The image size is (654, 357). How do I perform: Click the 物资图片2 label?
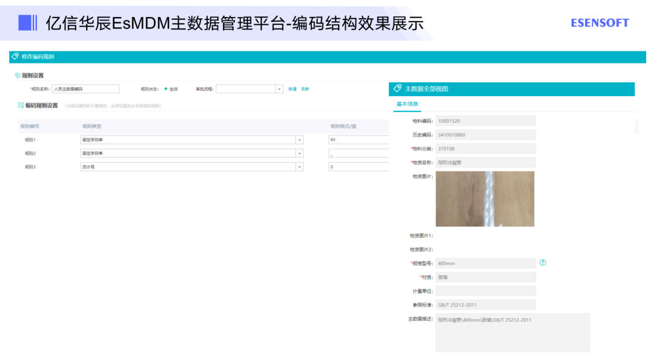point(421,249)
